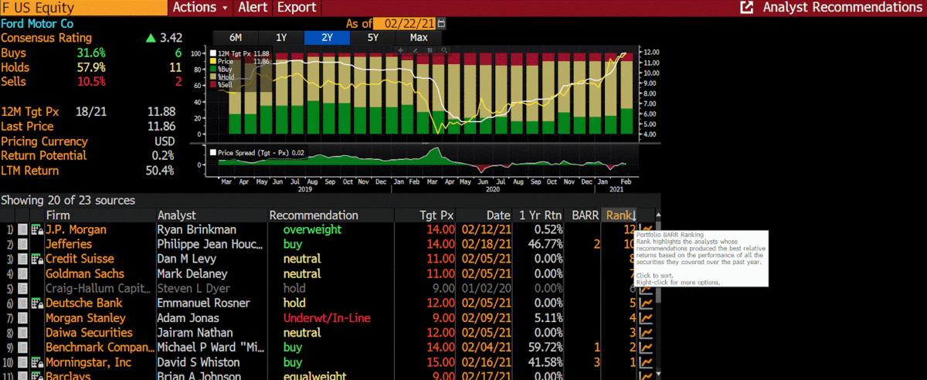927x380 pixels.
Task: Click the chart crosshair tool icon
Action: pos(402,50)
